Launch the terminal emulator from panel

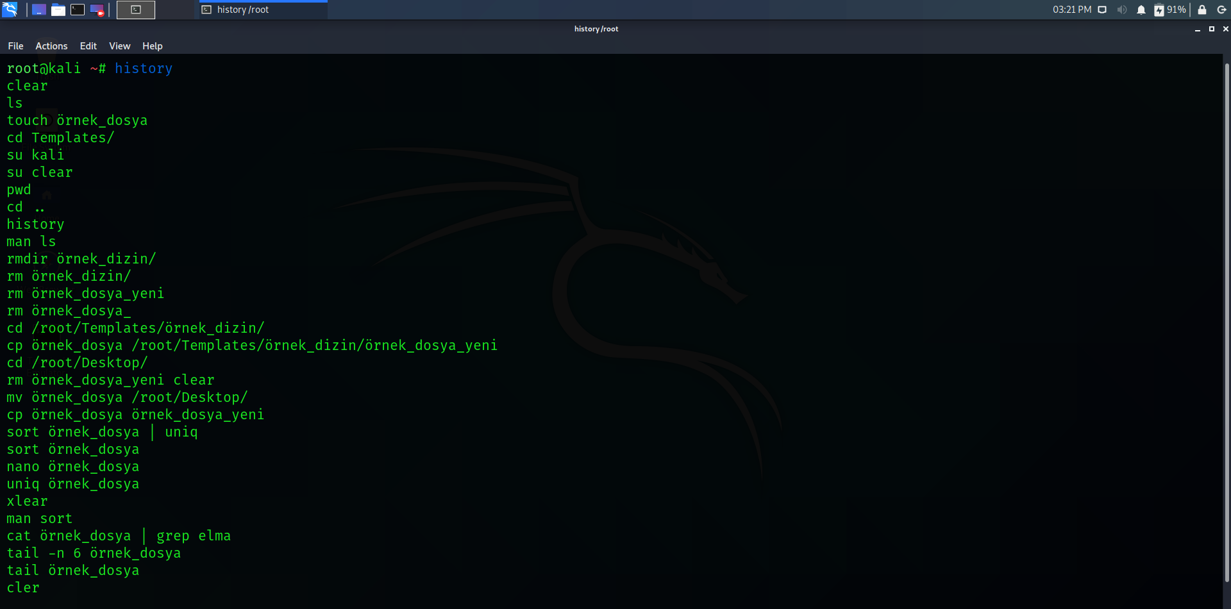coord(78,10)
